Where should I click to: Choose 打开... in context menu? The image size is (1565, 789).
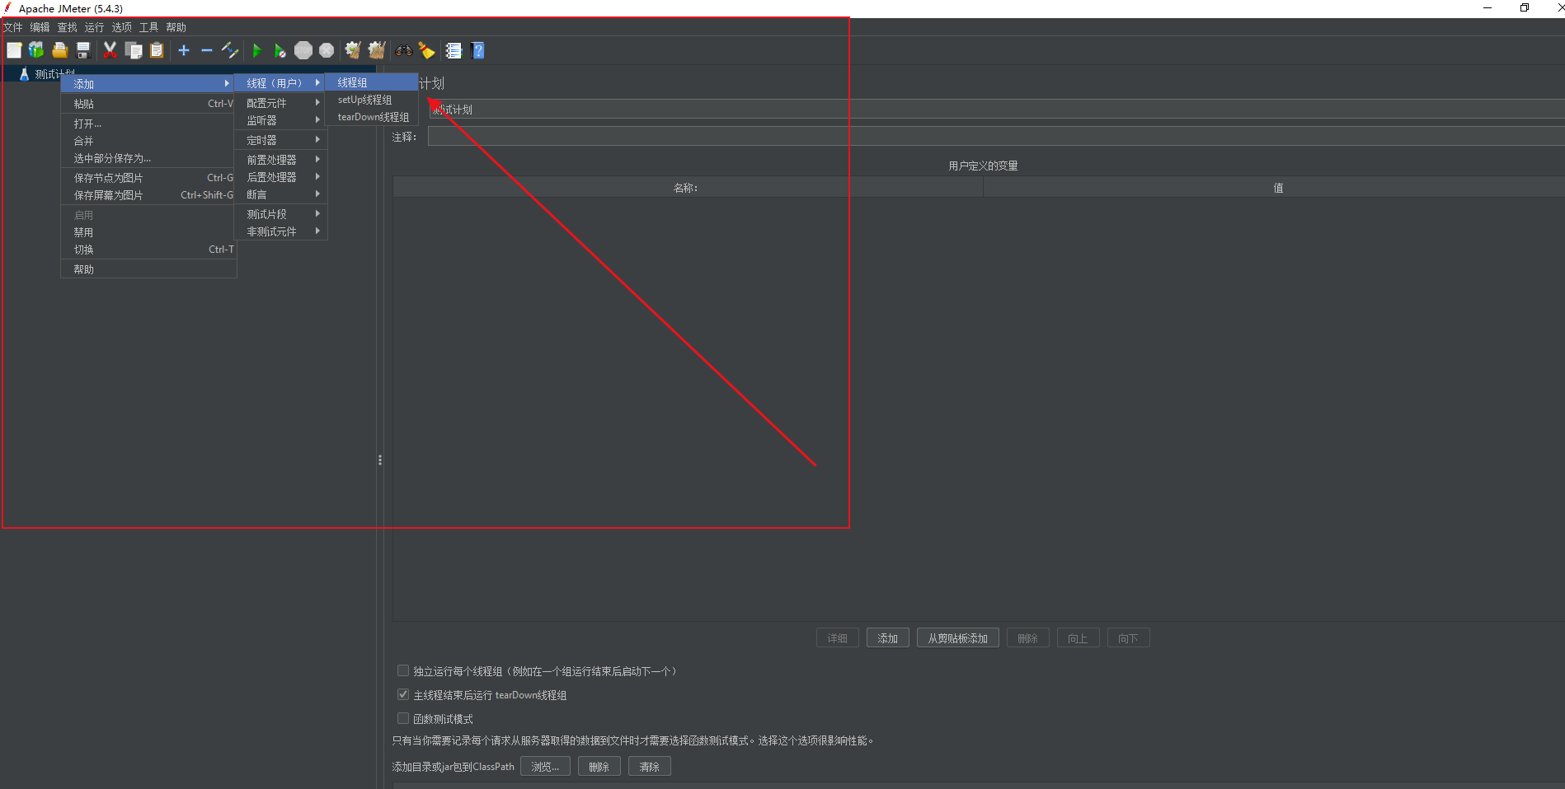[148, 124]
